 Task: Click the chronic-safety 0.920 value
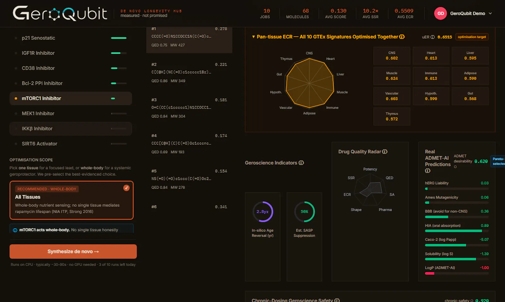click(x=482, y=300)
